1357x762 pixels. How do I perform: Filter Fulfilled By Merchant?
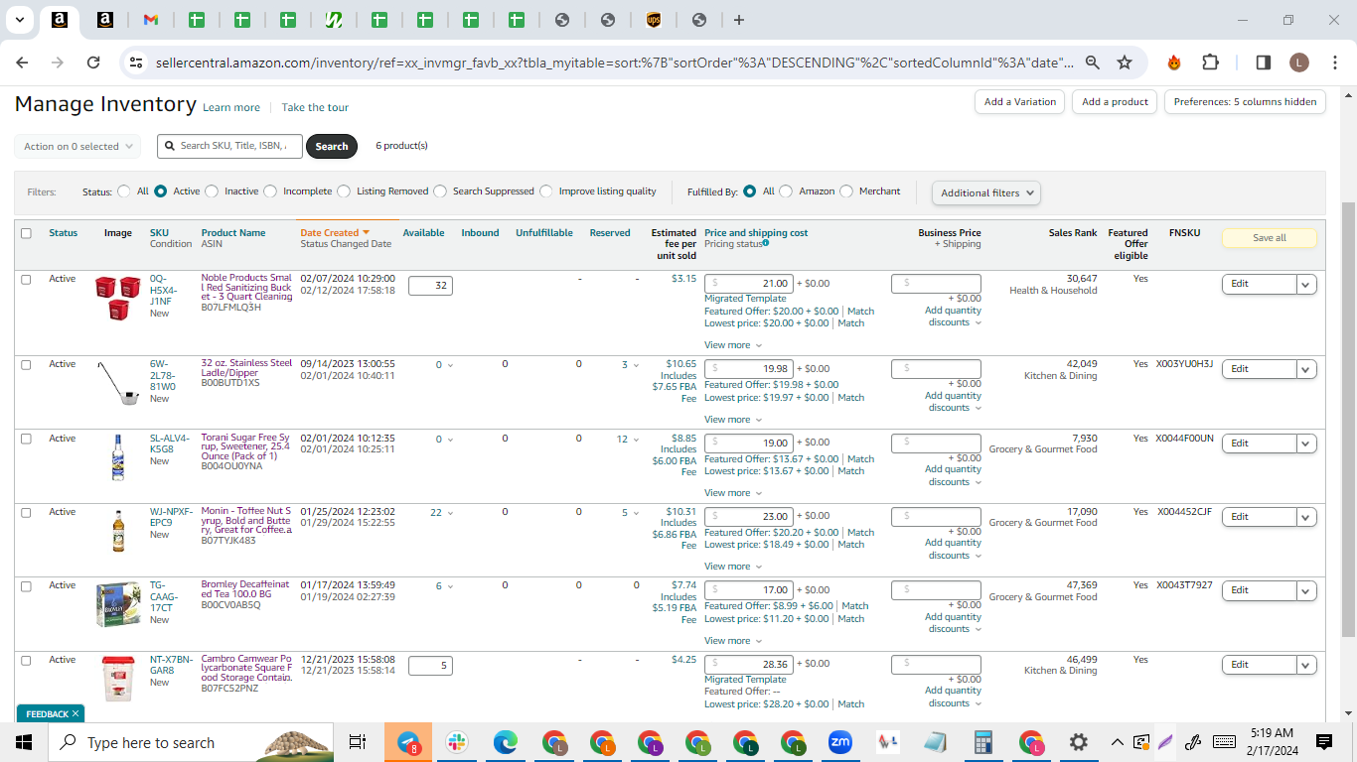coord(846,191)
